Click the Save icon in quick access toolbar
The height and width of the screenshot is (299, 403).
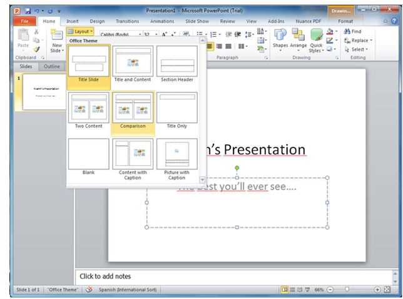[x=28, y=11]
